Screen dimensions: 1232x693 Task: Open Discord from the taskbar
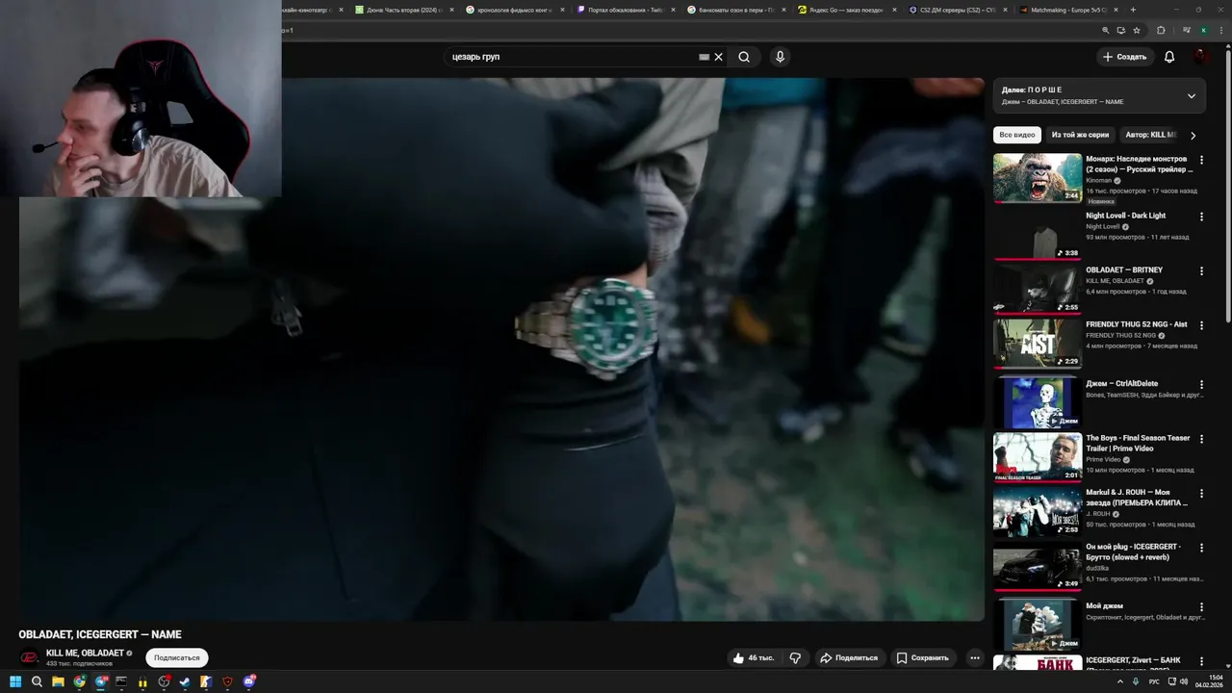pos(249,681)
